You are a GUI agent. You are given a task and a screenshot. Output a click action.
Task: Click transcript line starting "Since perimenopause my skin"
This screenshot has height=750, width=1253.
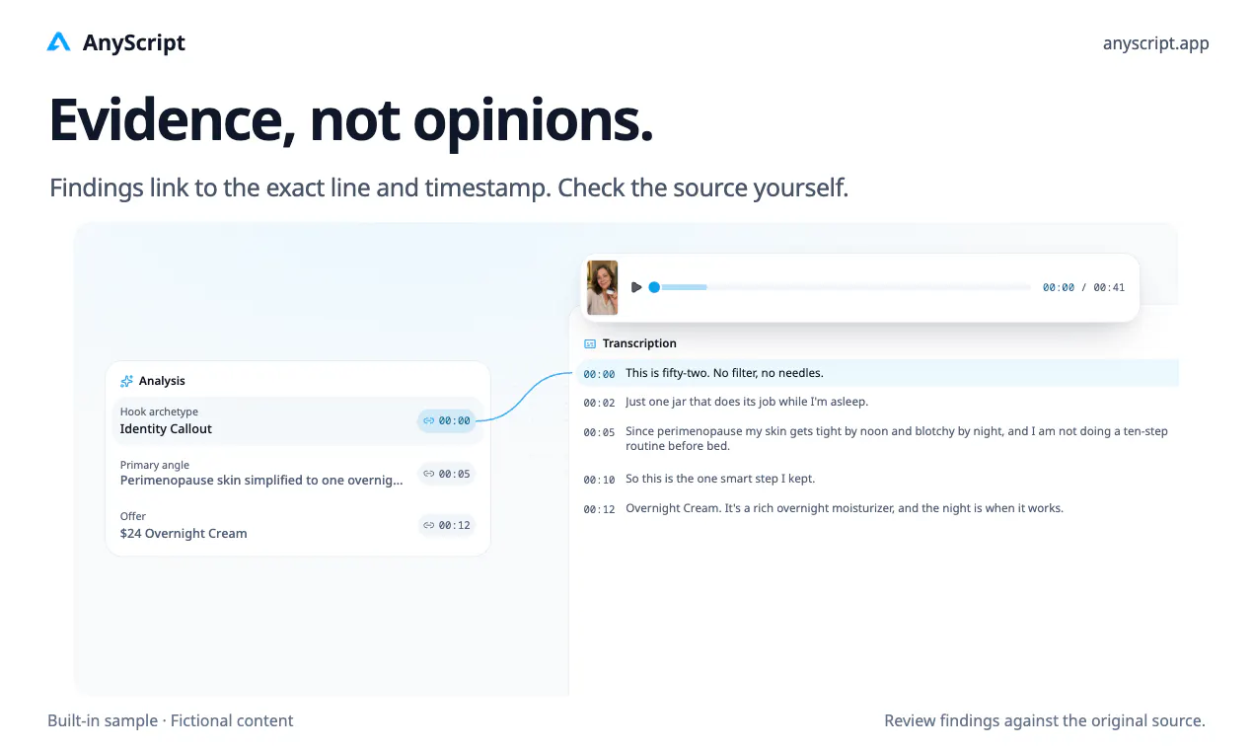pos(897,439)
